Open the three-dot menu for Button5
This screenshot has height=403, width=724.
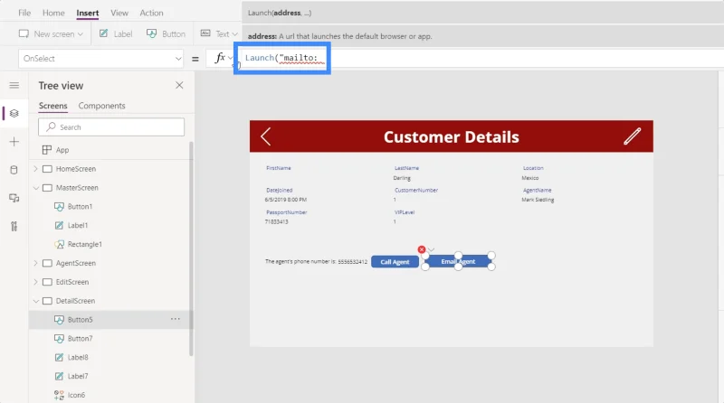[x=176, y=319]
